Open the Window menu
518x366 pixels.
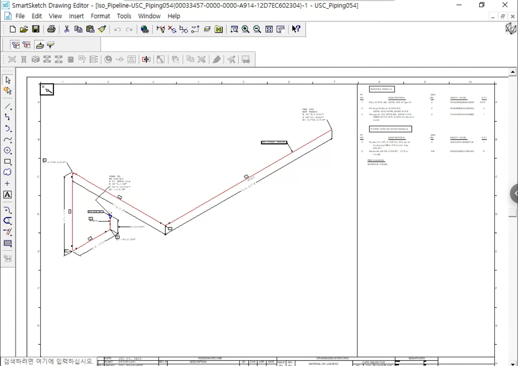(x=149, y=16)
